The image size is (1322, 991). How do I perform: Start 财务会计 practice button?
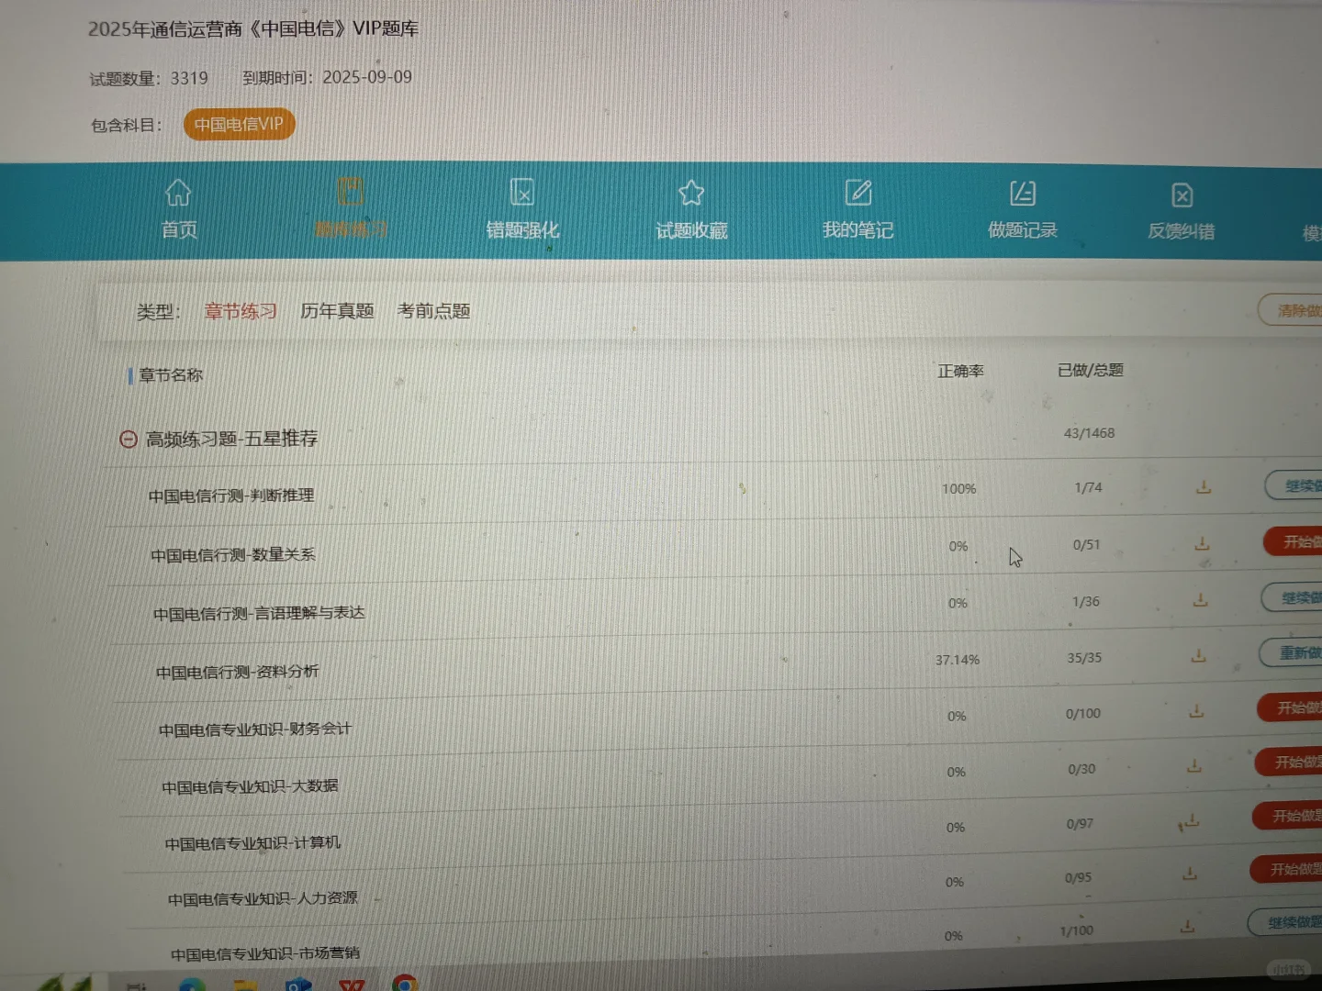tap(1290, 707)
